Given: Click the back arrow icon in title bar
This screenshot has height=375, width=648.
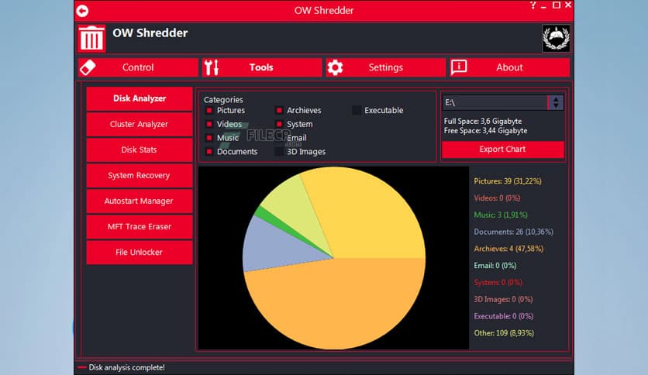Looking at the screenshot, I should click(82, 11).
